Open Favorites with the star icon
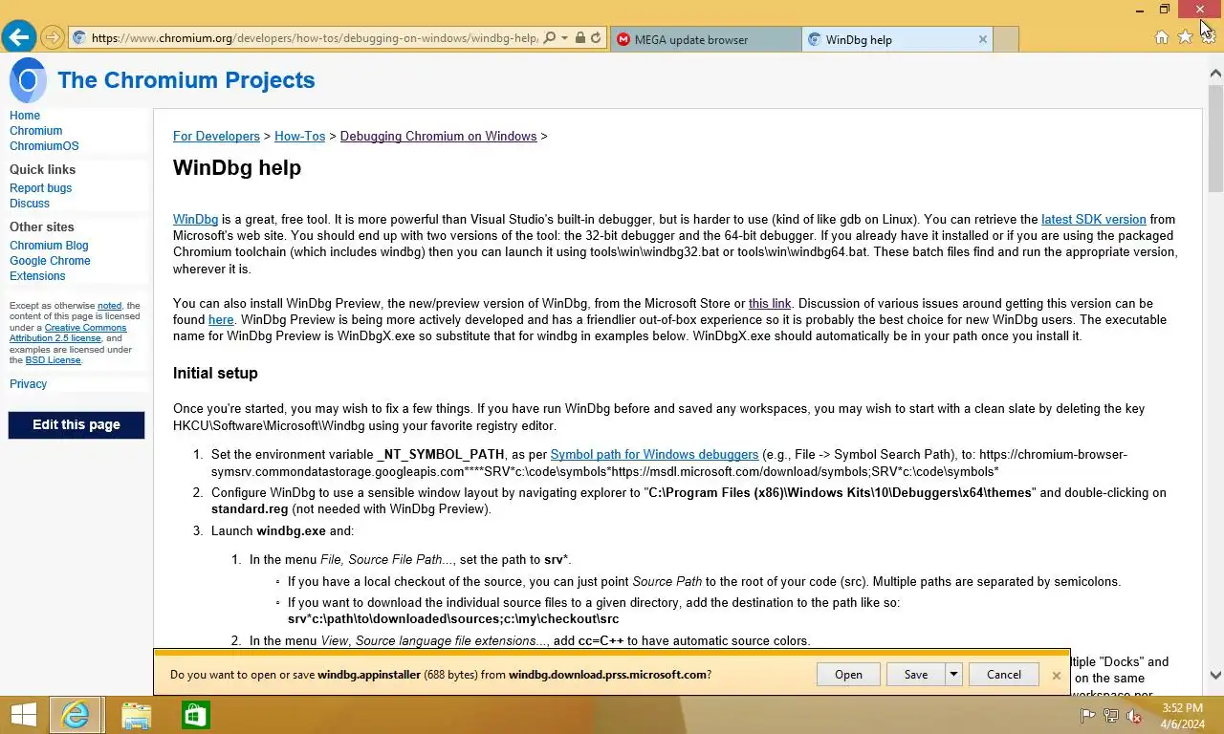 pyautogui.click(x=1185, y=37)
